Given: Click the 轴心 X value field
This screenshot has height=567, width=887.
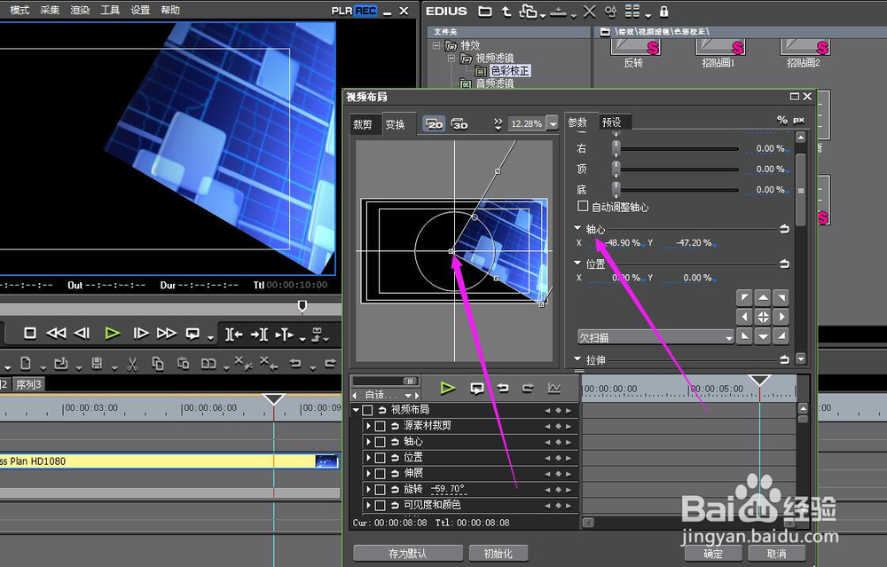Looking at the screenshot, I should [621, 243].
